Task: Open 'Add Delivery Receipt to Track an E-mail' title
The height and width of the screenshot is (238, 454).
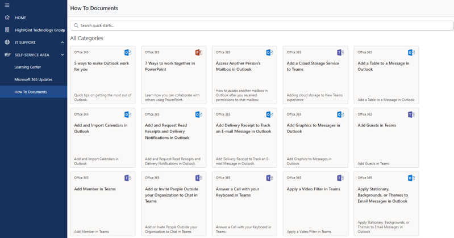Action: point(244,128)
